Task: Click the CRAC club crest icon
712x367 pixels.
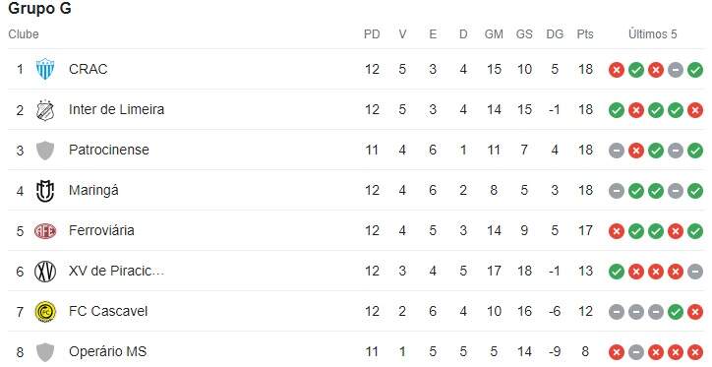Action: coord(45,69)
